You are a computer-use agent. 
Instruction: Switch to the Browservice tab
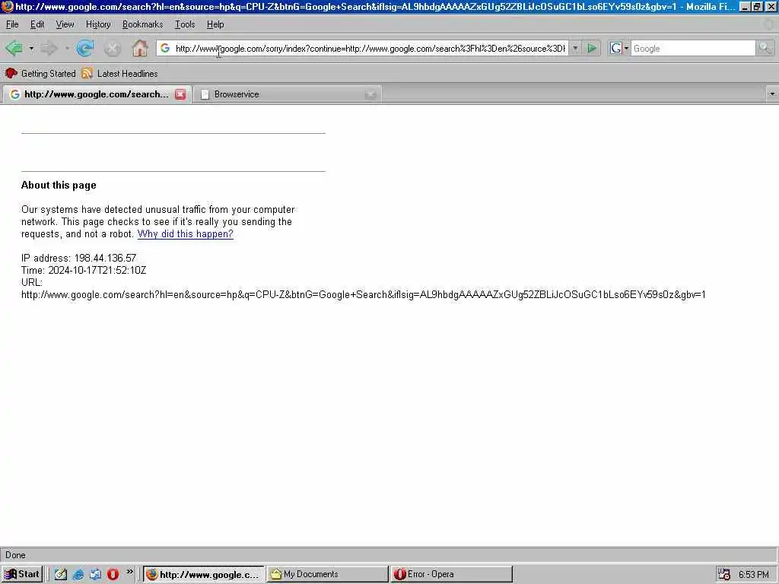(x=287, y=94)
